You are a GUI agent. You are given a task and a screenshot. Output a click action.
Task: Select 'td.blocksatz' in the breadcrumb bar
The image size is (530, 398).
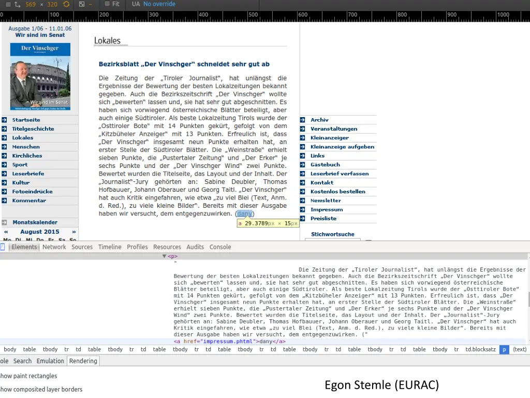point(480,349)
